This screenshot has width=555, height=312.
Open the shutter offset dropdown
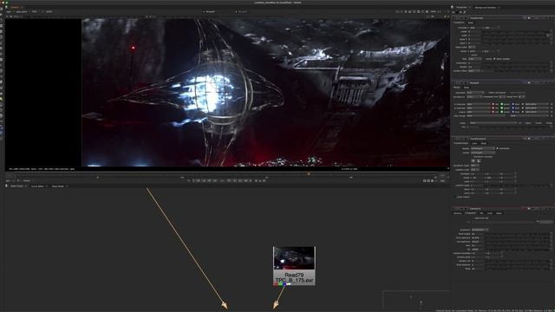point(473,71)
